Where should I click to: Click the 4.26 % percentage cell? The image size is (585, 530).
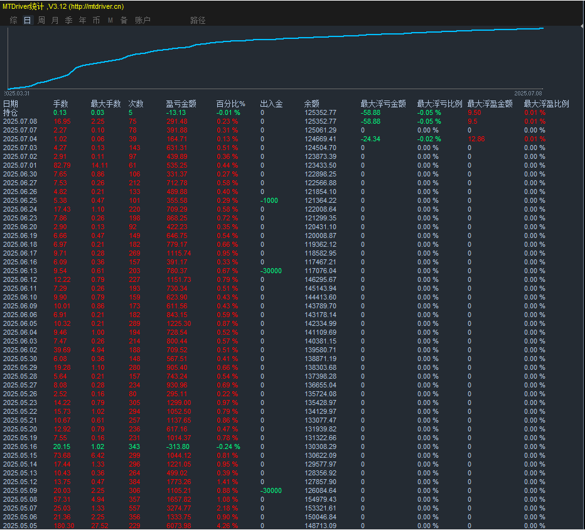(x=227, y=526)
